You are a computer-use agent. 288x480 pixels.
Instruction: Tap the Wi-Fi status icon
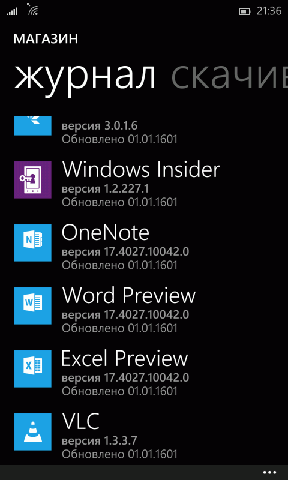tap(33, 10)
